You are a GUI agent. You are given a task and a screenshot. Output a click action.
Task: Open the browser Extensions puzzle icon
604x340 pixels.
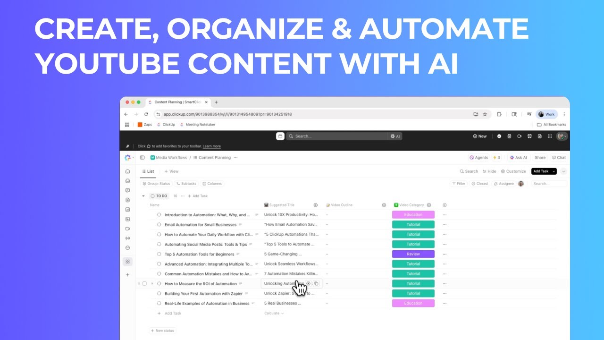click(499, 114)
